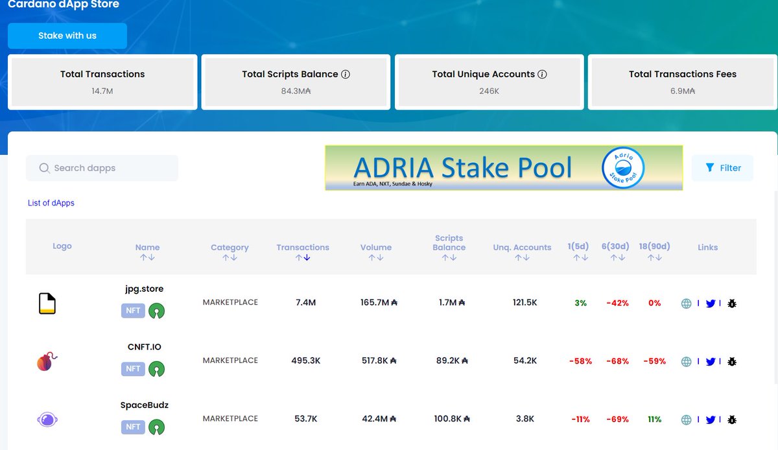
Task: Open the Filter button
Action: point(722,168)
